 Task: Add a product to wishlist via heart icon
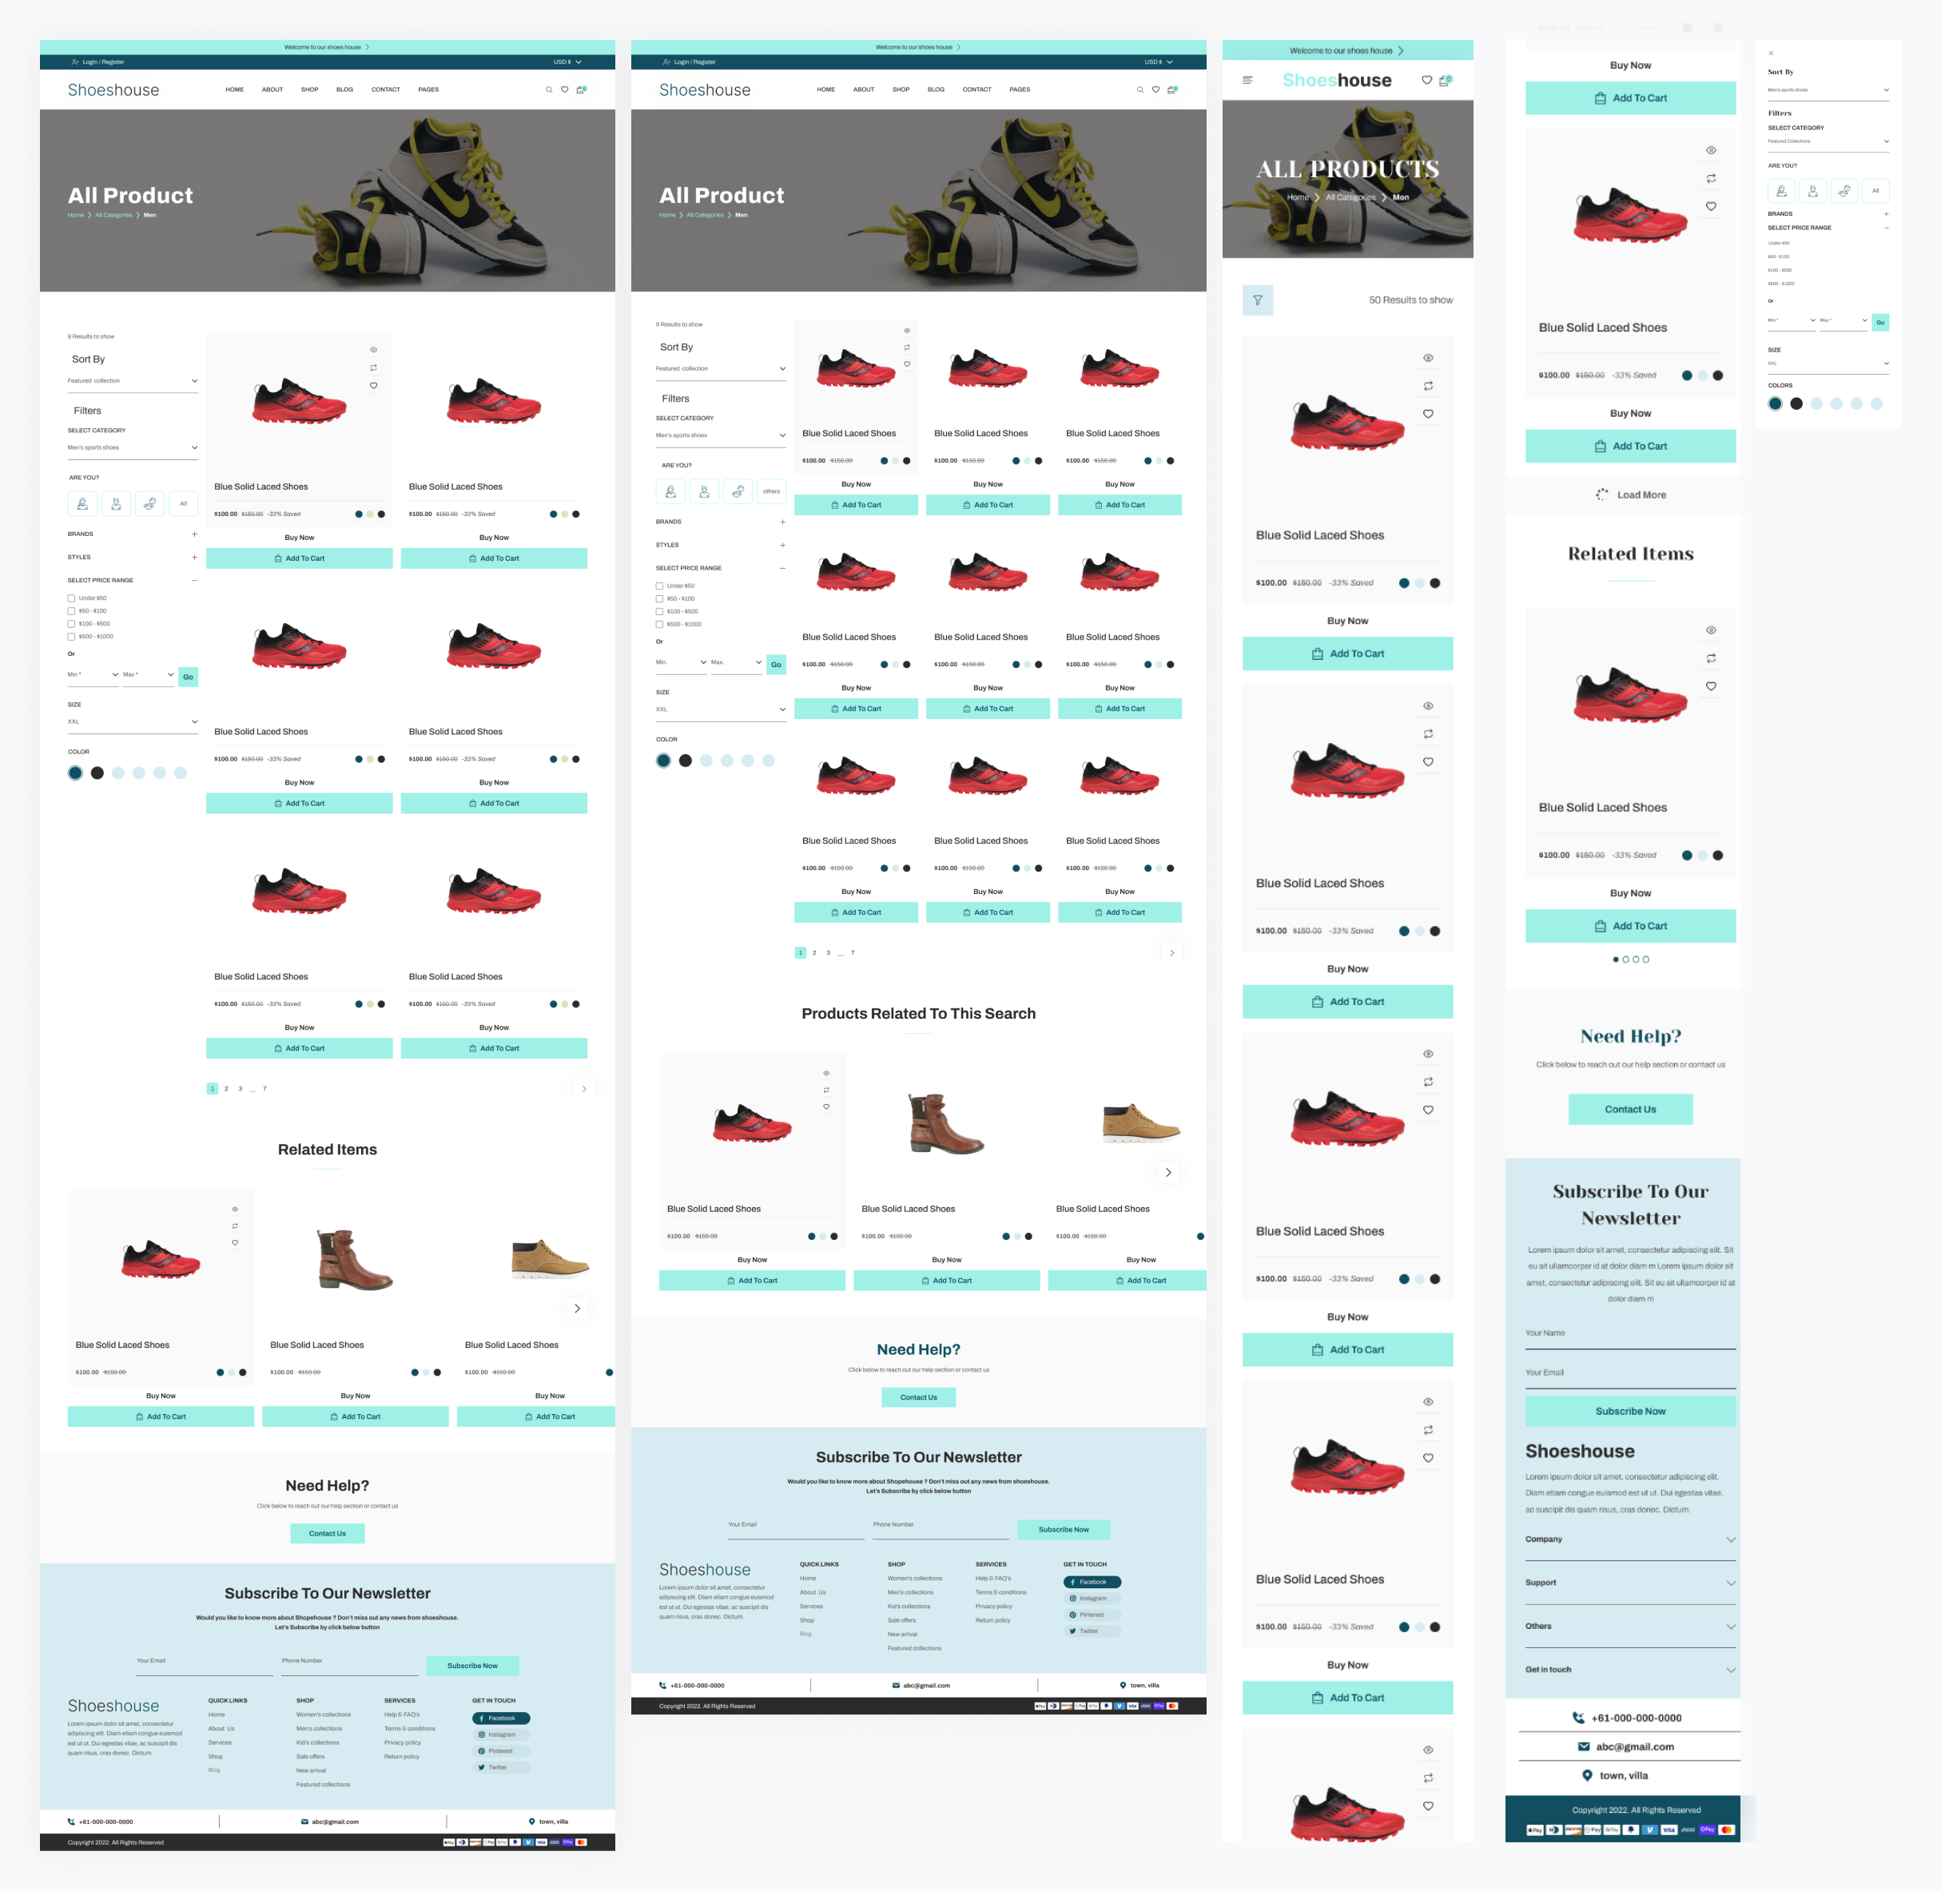click(x=373, y=385)
